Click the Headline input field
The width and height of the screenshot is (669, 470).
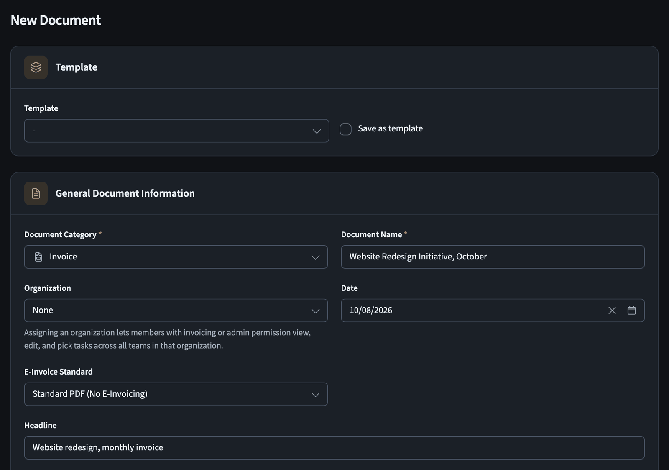tap(334, 448)
